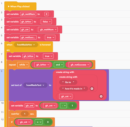Click the wait for 1 sec value
This screenshot has width=130, height=127.
25,114
